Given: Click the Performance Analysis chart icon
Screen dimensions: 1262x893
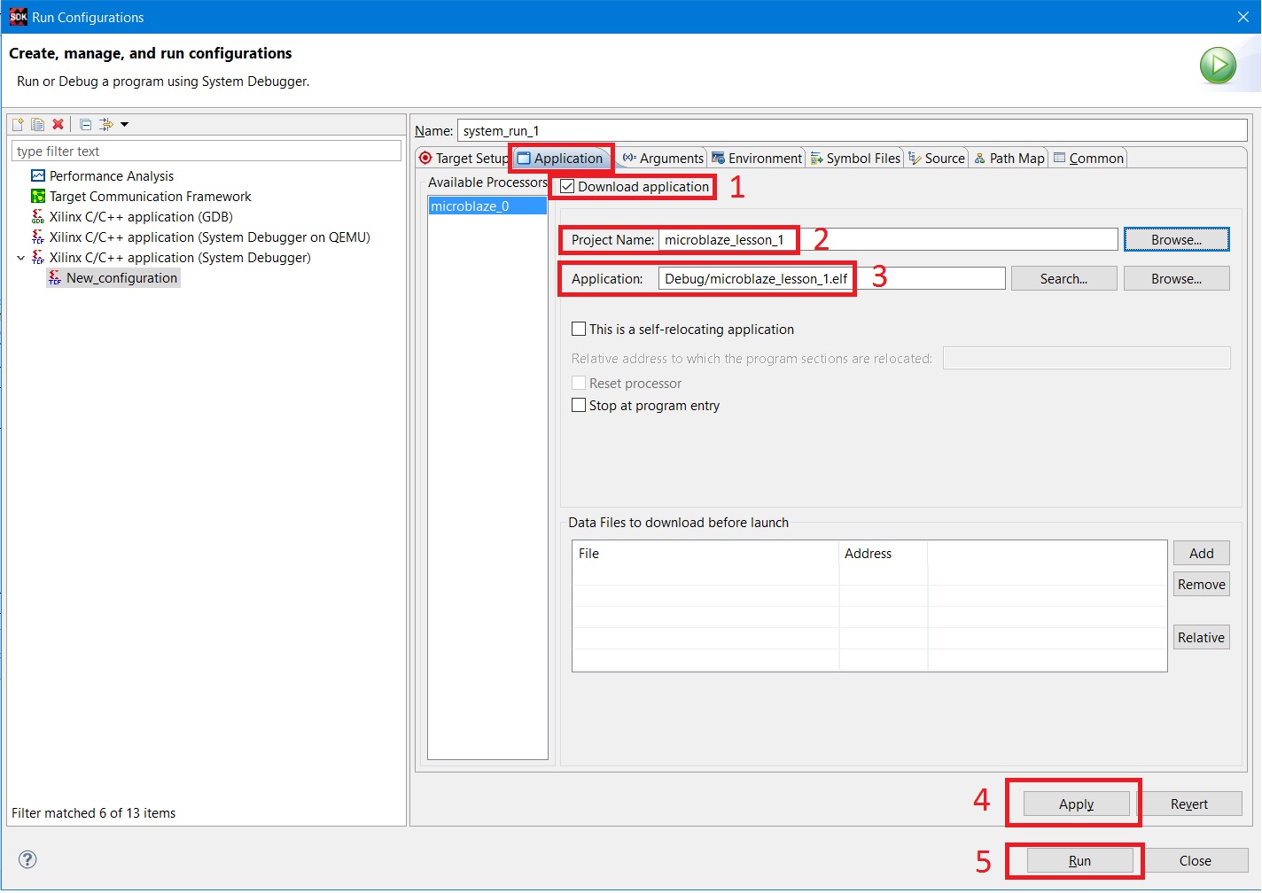Looking at the screenshot, I should [38, 176].
